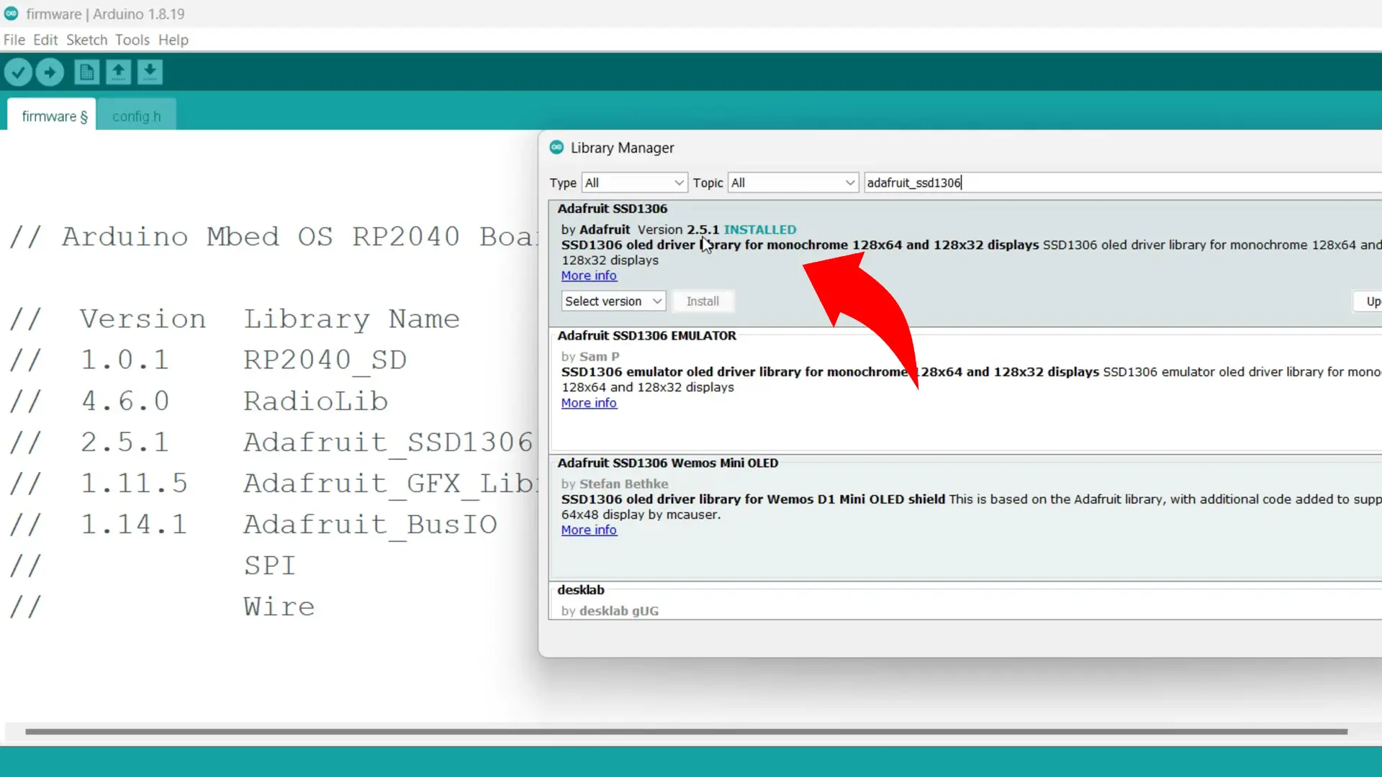The width and height of the screenshot is (1382, 777).
Task: Open the Select version dropdown
Action: (x=613, y=301)
